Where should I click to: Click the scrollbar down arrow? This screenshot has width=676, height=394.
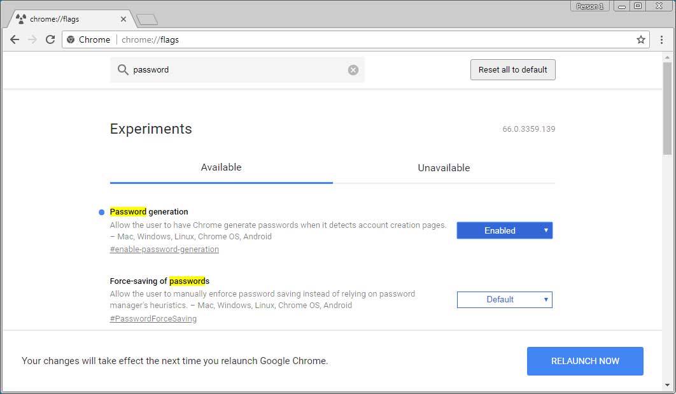[667, 385]
